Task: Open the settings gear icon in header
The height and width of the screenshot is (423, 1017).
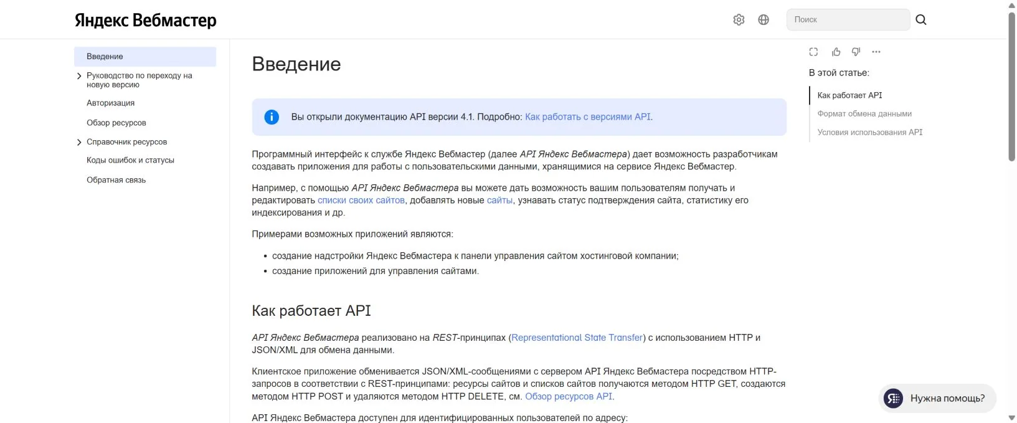Action: pyautogui.click(x=739, y=20)
